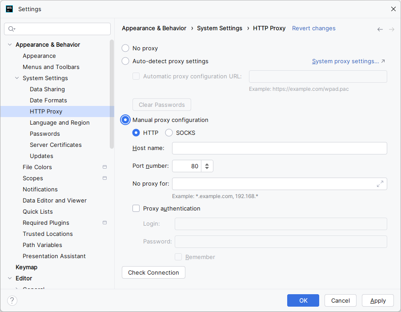
Task: Open Notifications settings
Action: click(x=40, y=190)
